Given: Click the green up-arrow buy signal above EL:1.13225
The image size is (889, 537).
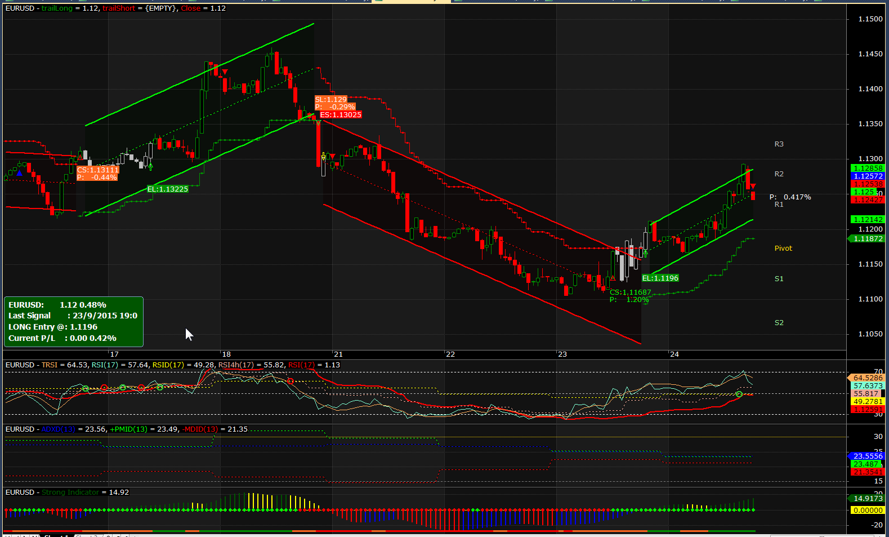Looking at the screenshot, I should click(150, 167).
